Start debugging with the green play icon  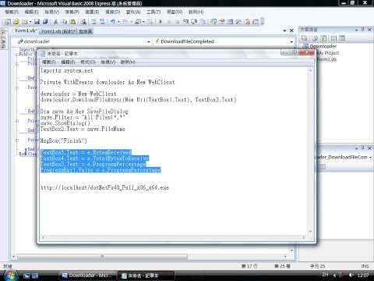tap(160, 22)
